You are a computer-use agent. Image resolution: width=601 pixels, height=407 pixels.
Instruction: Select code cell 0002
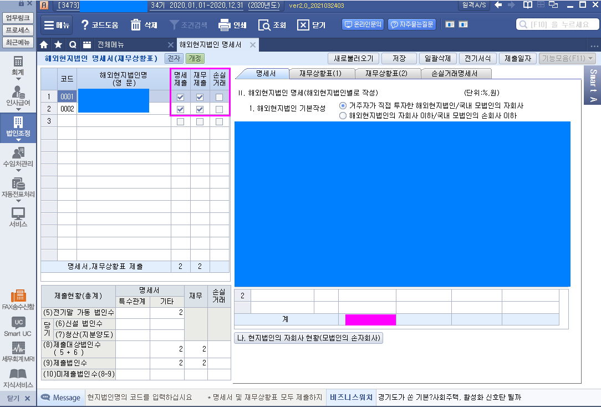(x=67, y=109)
